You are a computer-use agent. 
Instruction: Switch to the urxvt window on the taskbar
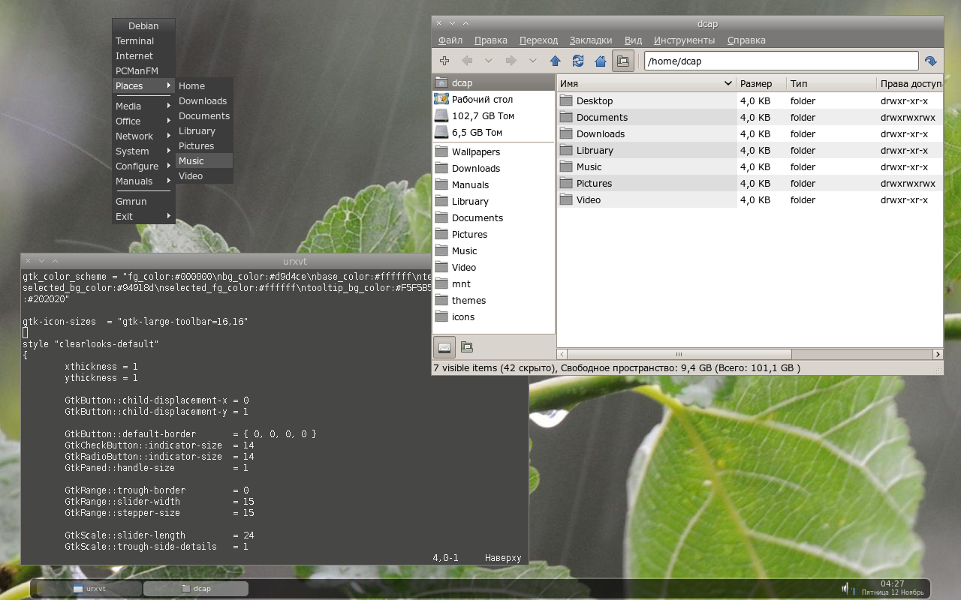(x=89, y=589)
